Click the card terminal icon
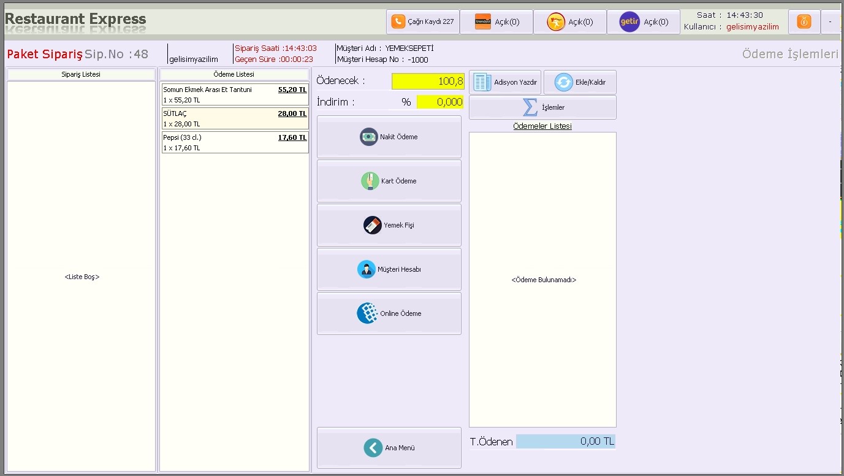The width and height of the screenshot is (844, 476). click(370, 181)
